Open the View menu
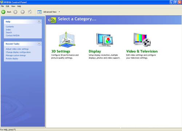 (x=13, y=6)
